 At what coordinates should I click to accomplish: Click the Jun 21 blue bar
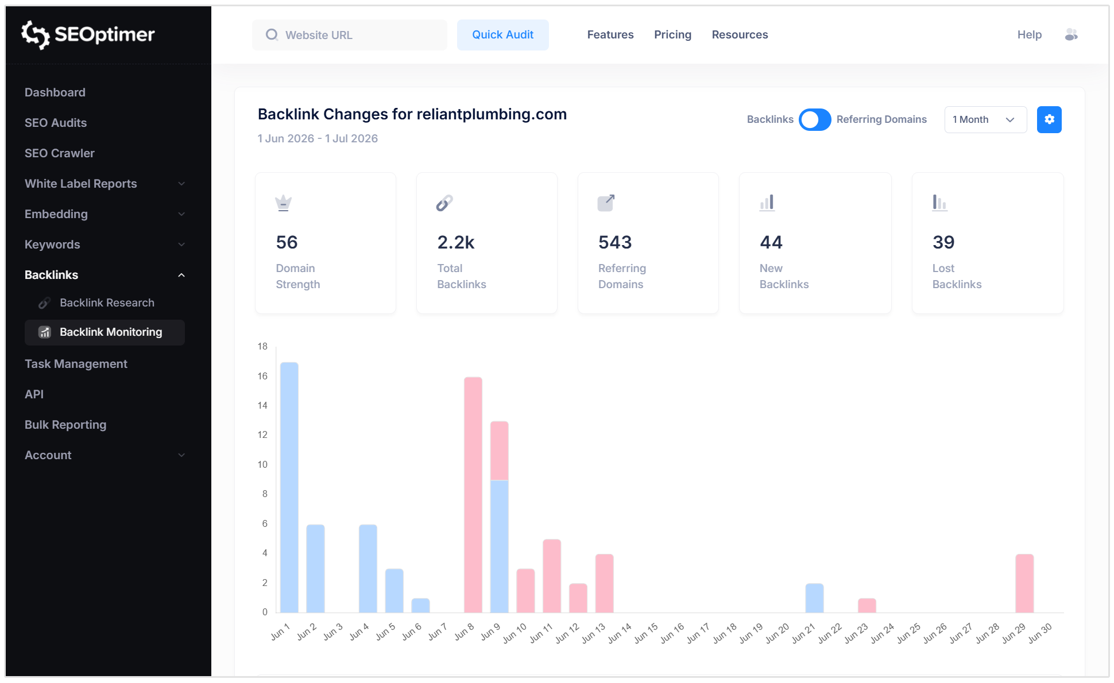814,598
